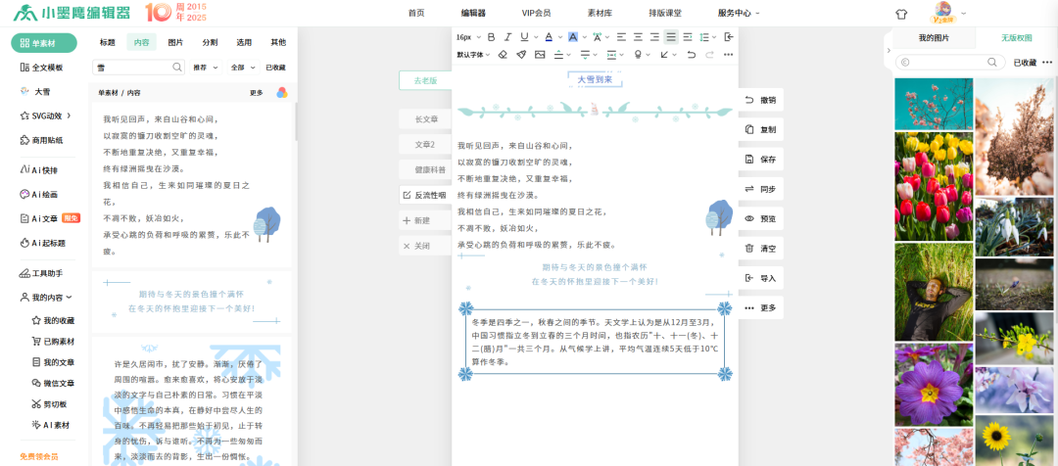
Task: Click the side margin spacing icon
Action: click(611, 55)
